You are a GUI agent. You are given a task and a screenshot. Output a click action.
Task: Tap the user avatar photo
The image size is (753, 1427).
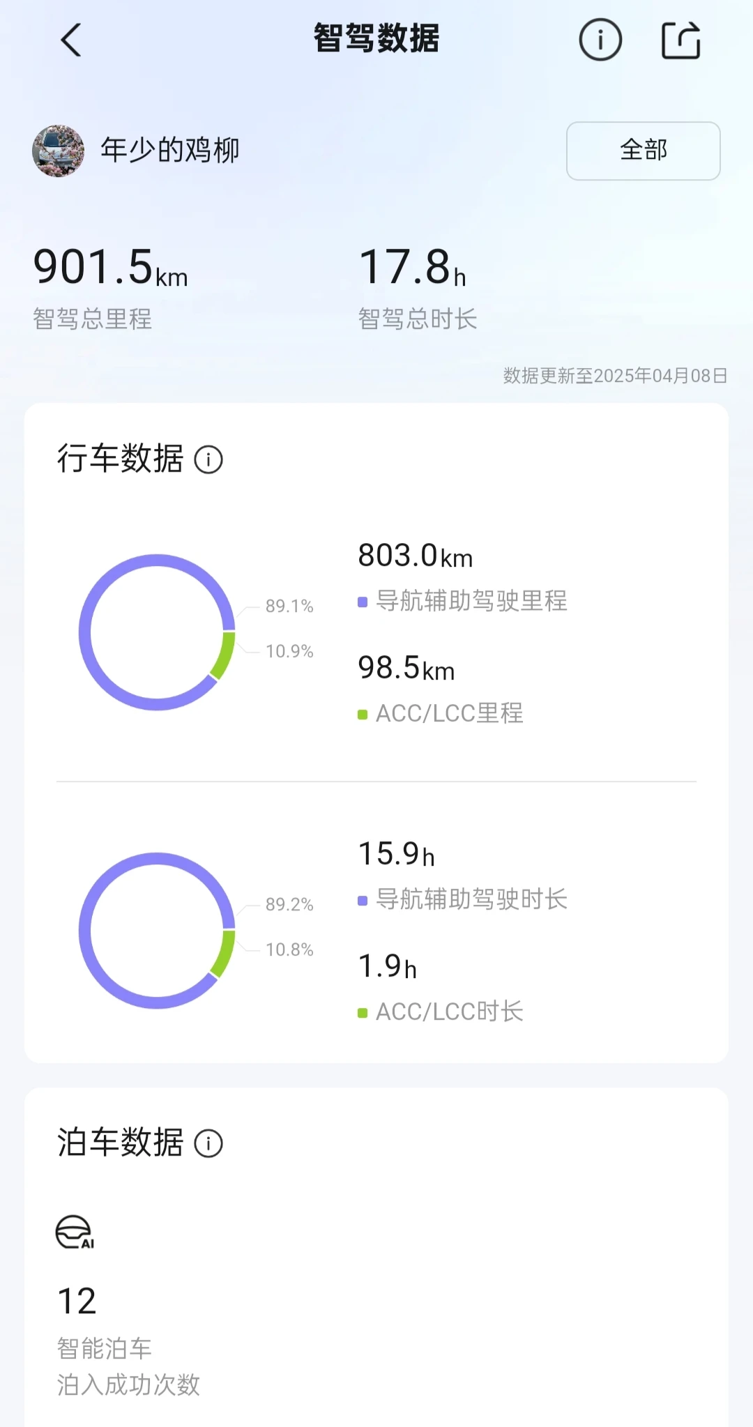[59, 151]
